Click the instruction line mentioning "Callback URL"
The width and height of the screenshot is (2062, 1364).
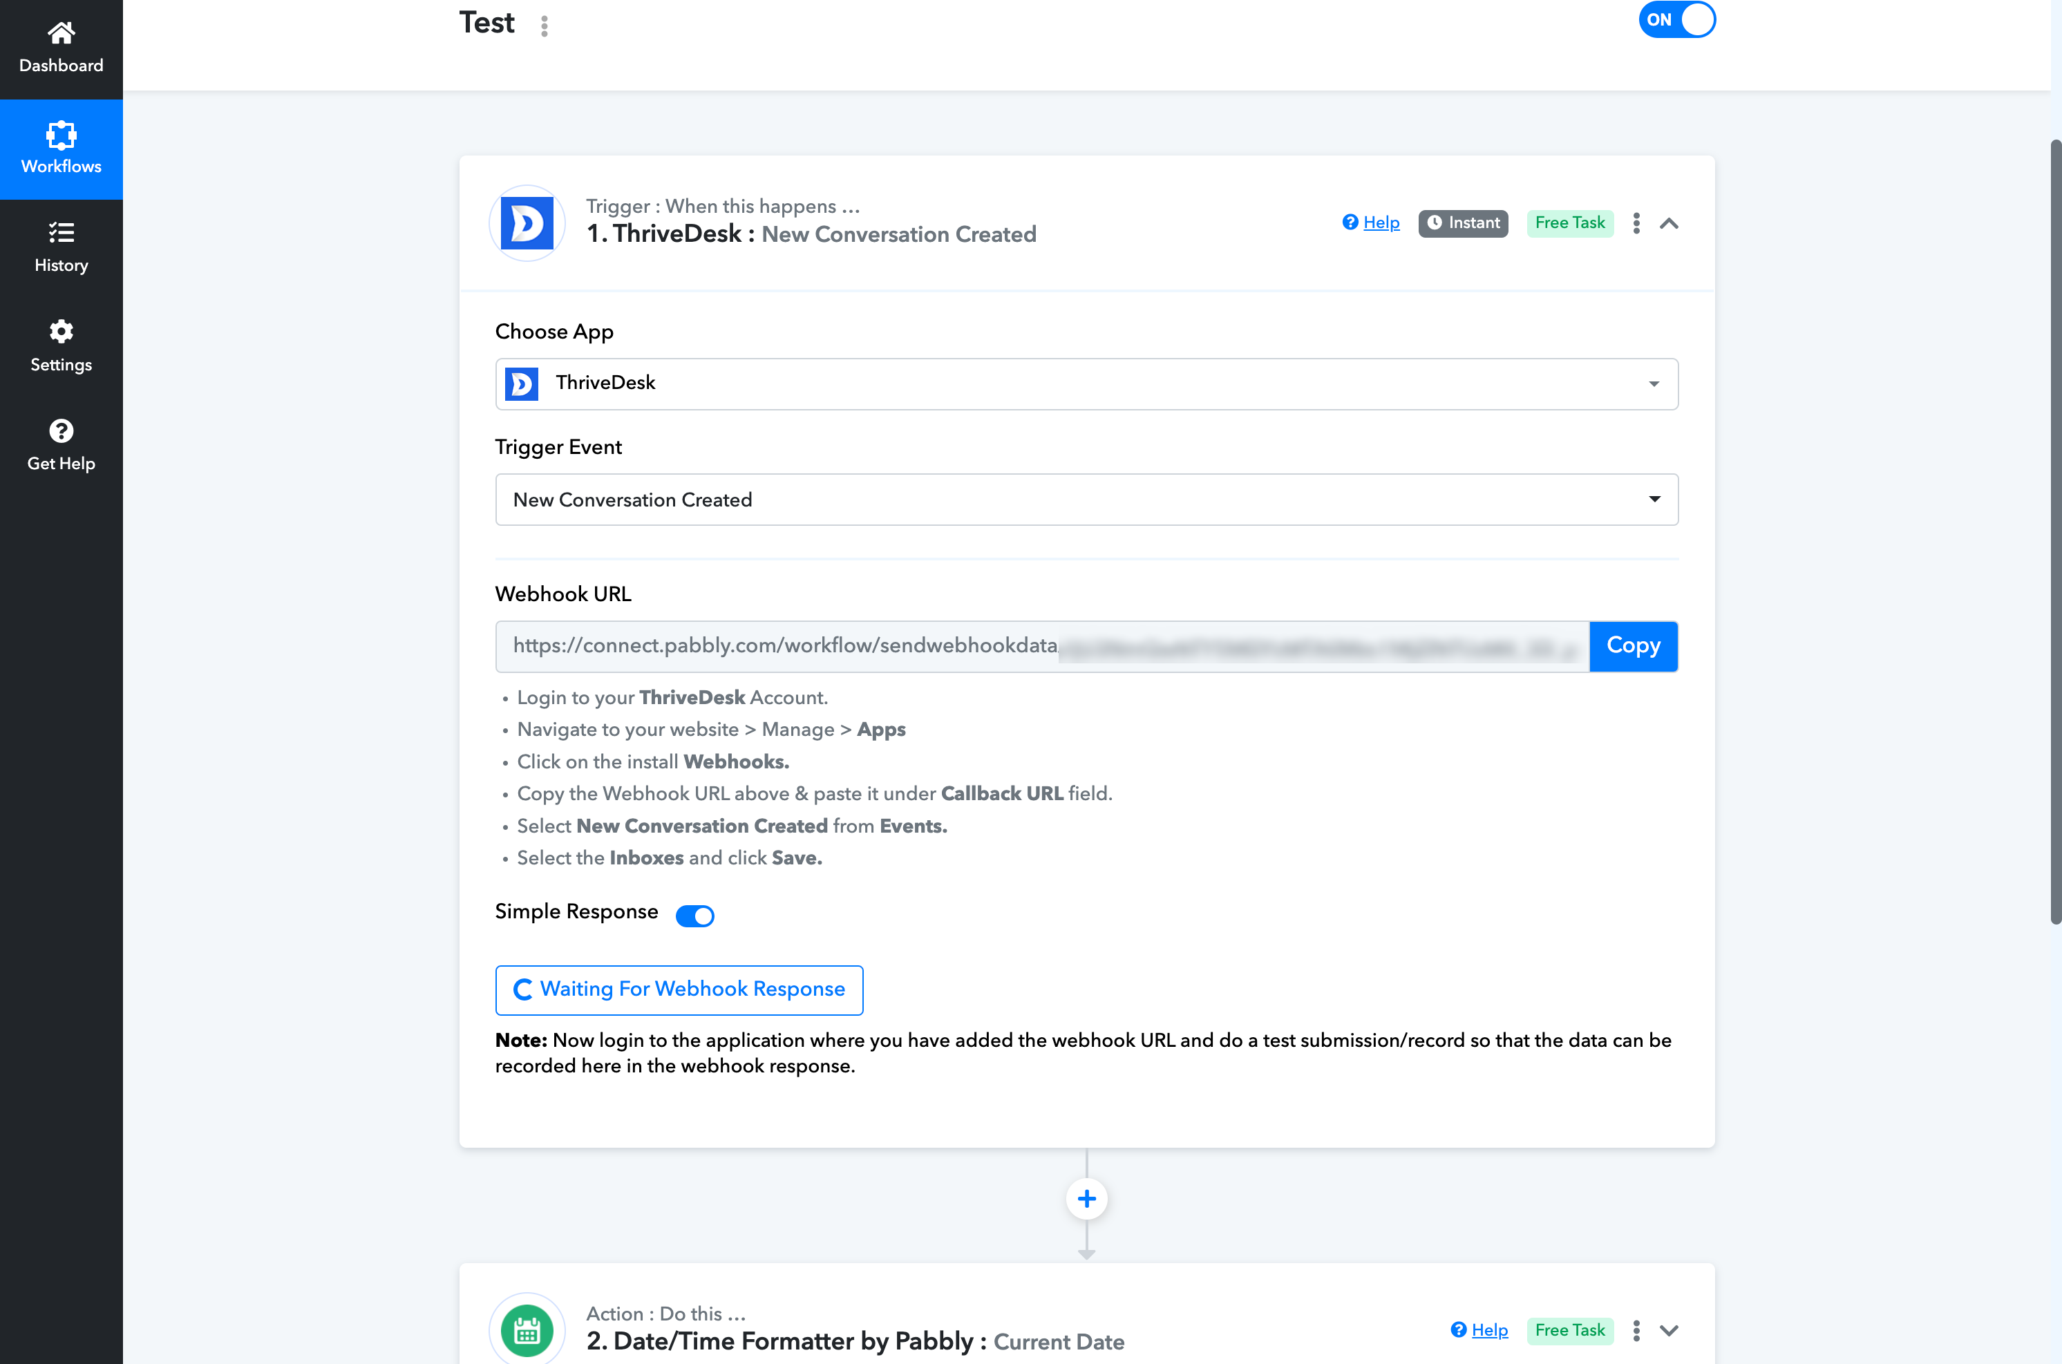pyautogui.click(x=815, y=793)
